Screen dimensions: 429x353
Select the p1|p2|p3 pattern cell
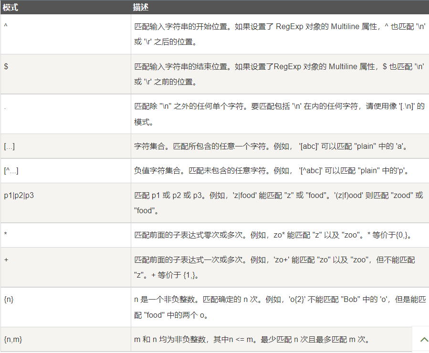point(66,203)
